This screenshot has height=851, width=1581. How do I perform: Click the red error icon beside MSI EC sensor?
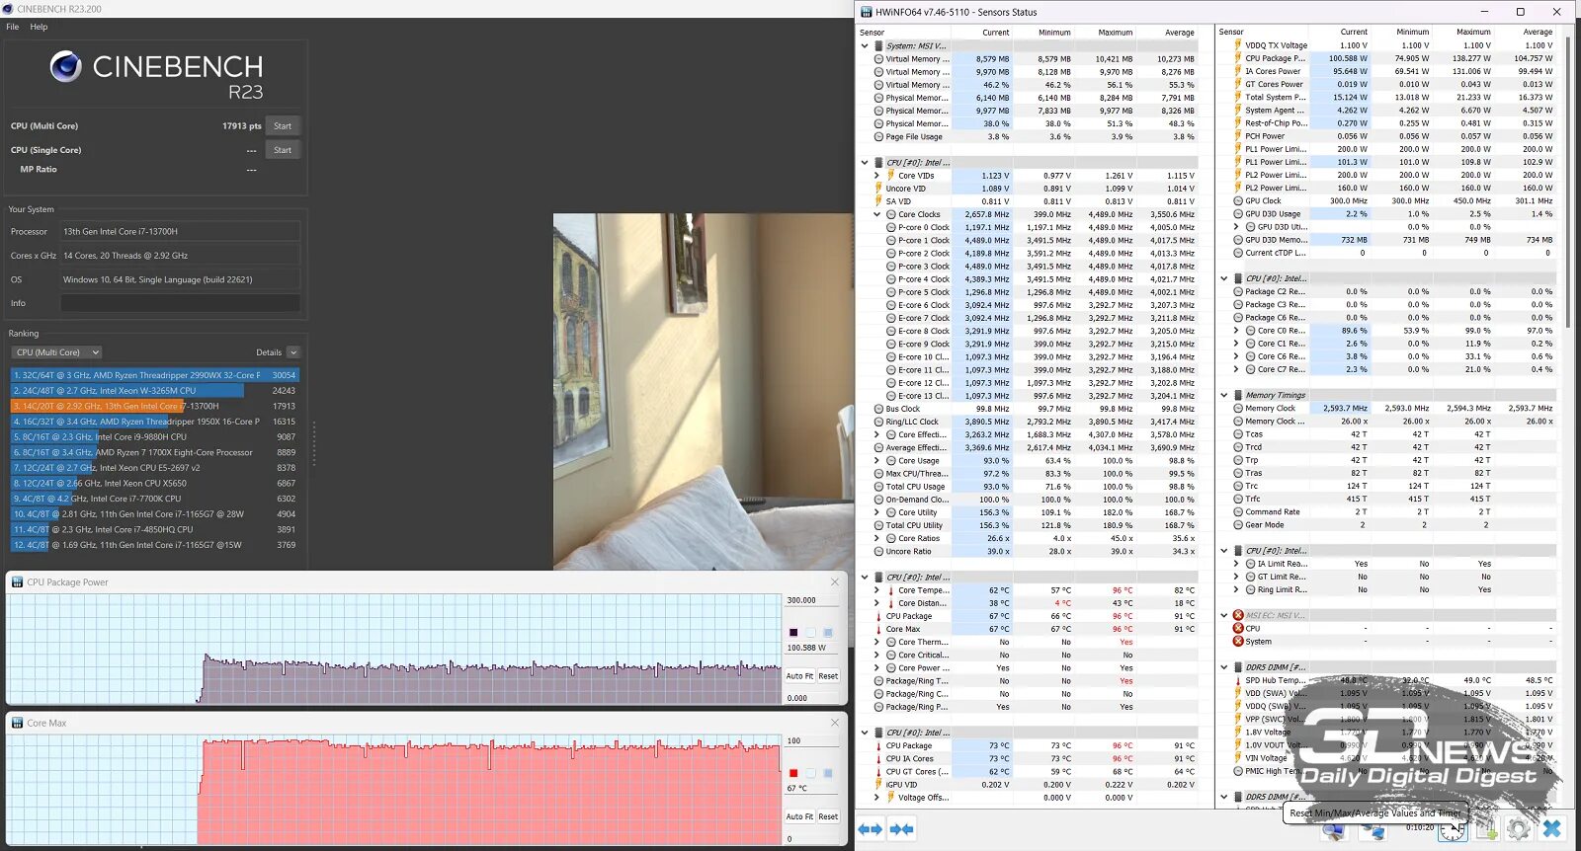tap(1238, 615)
